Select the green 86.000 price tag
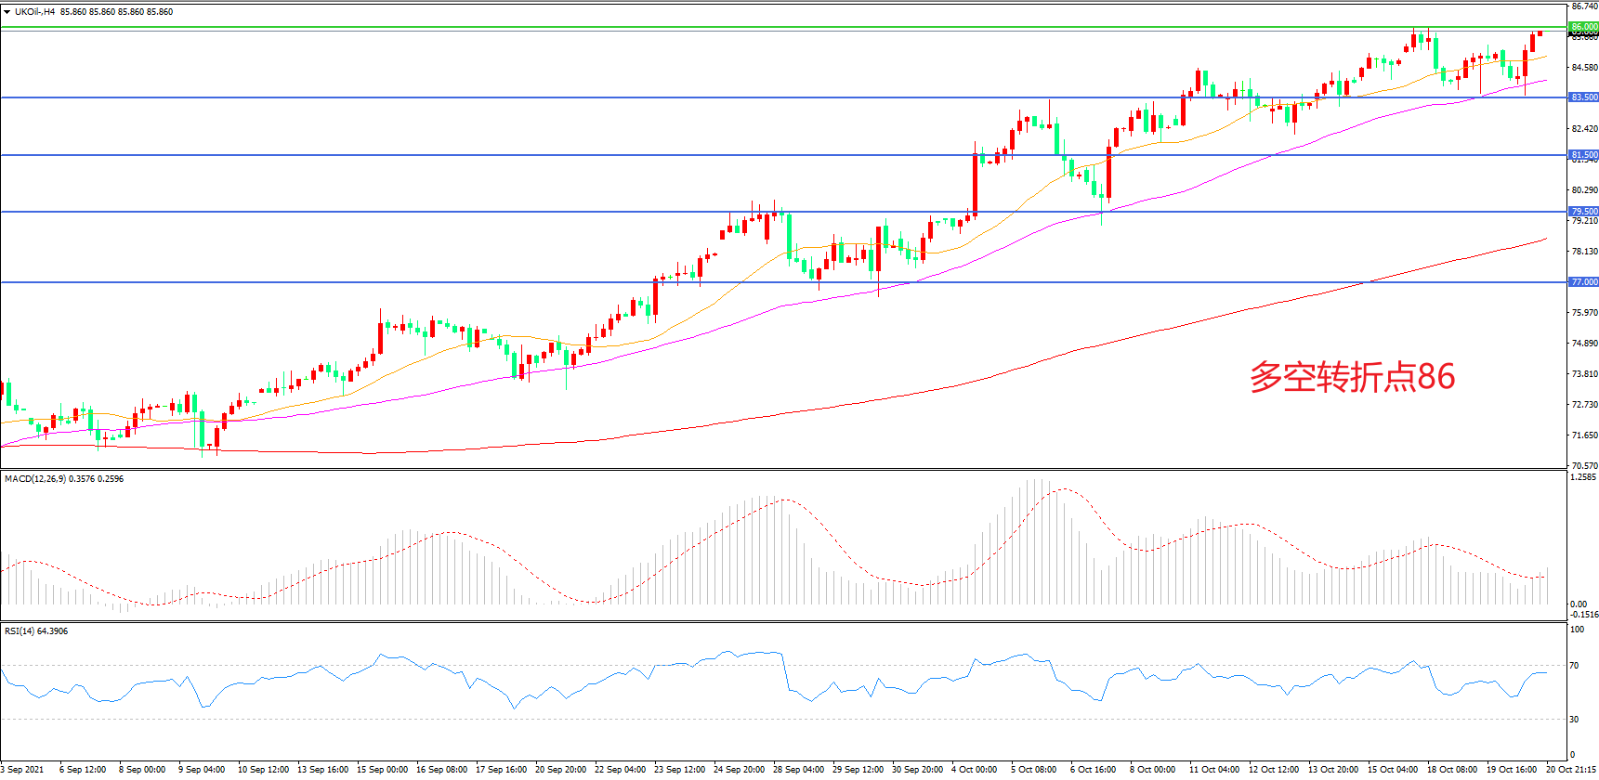 point(1583,27)
